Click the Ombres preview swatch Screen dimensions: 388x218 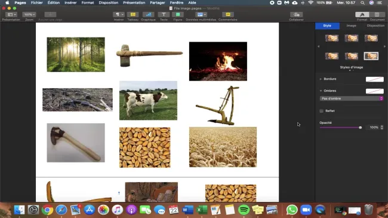click(x=375, y=91)
